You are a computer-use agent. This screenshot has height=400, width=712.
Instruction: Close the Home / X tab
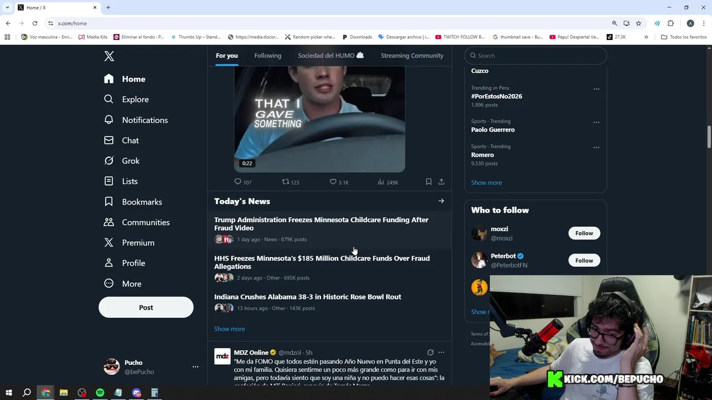click(95, 7)
